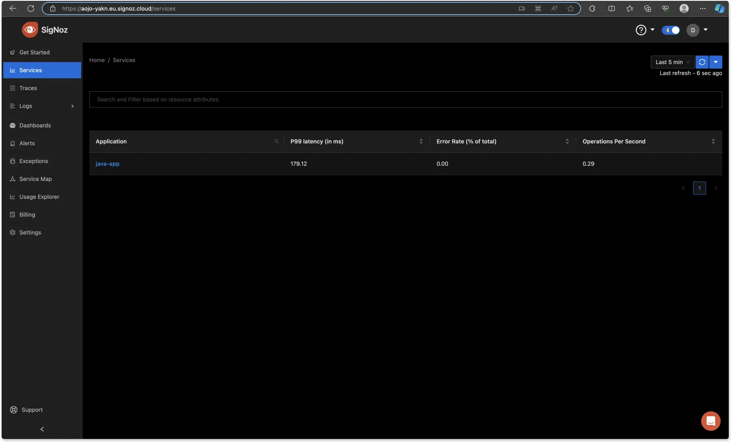This screenshot has height=443, width=732.
Task: Sort by Operations Per Second column
Action: tap(713, 142)
